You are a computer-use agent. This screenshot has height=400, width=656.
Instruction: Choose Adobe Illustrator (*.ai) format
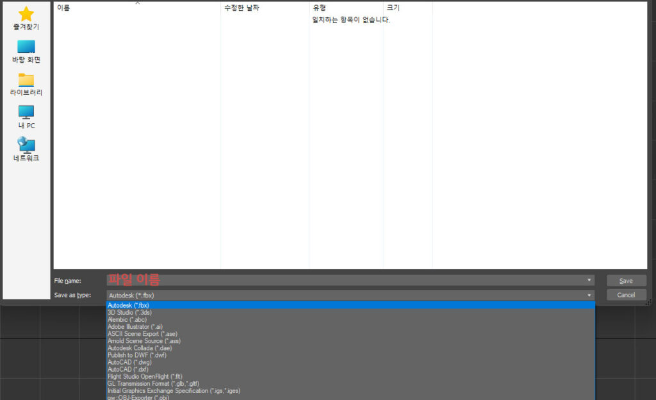tap(350, 327)
